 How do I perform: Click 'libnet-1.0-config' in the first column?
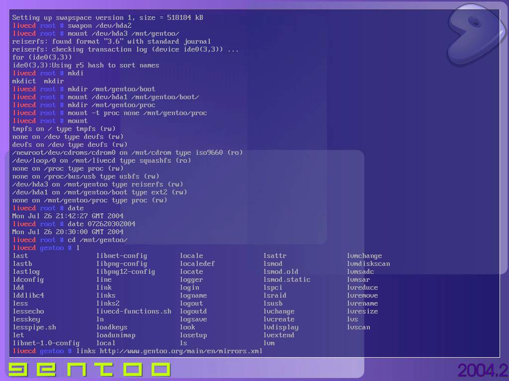click(x=46, y=343)
